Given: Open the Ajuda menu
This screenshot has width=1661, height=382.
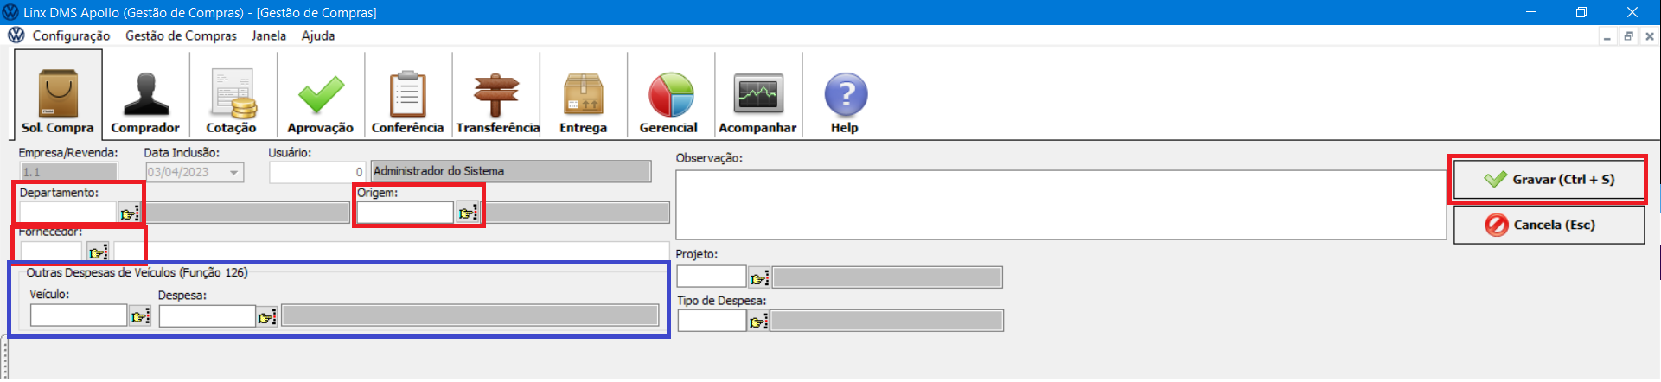Looking at the screenshot, I should (318, 35).
